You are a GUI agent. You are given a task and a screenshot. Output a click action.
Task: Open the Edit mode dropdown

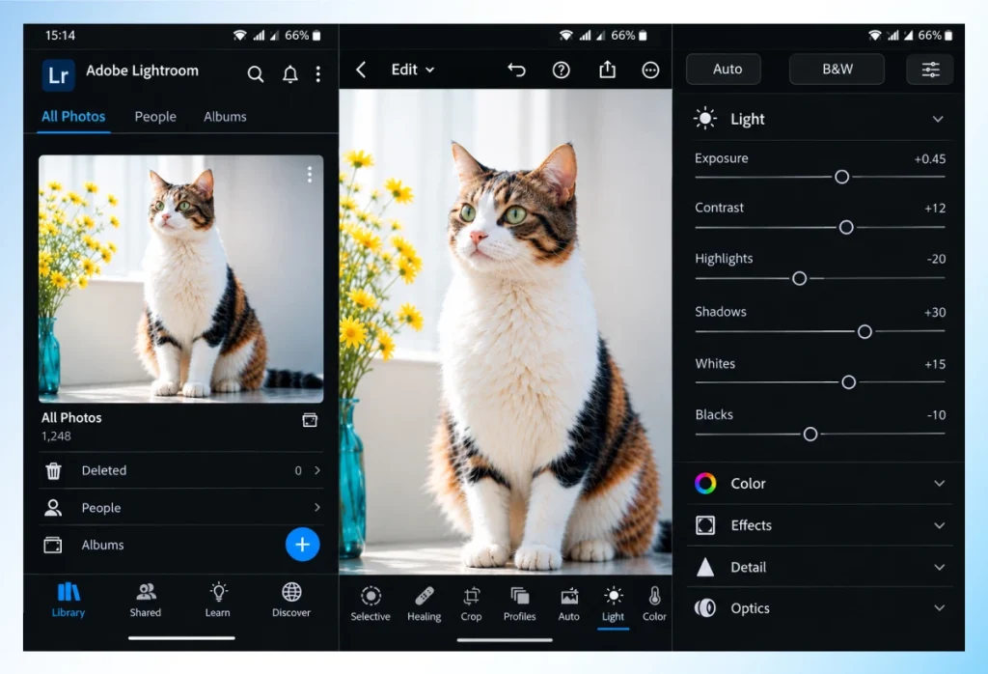pos(413,70)
